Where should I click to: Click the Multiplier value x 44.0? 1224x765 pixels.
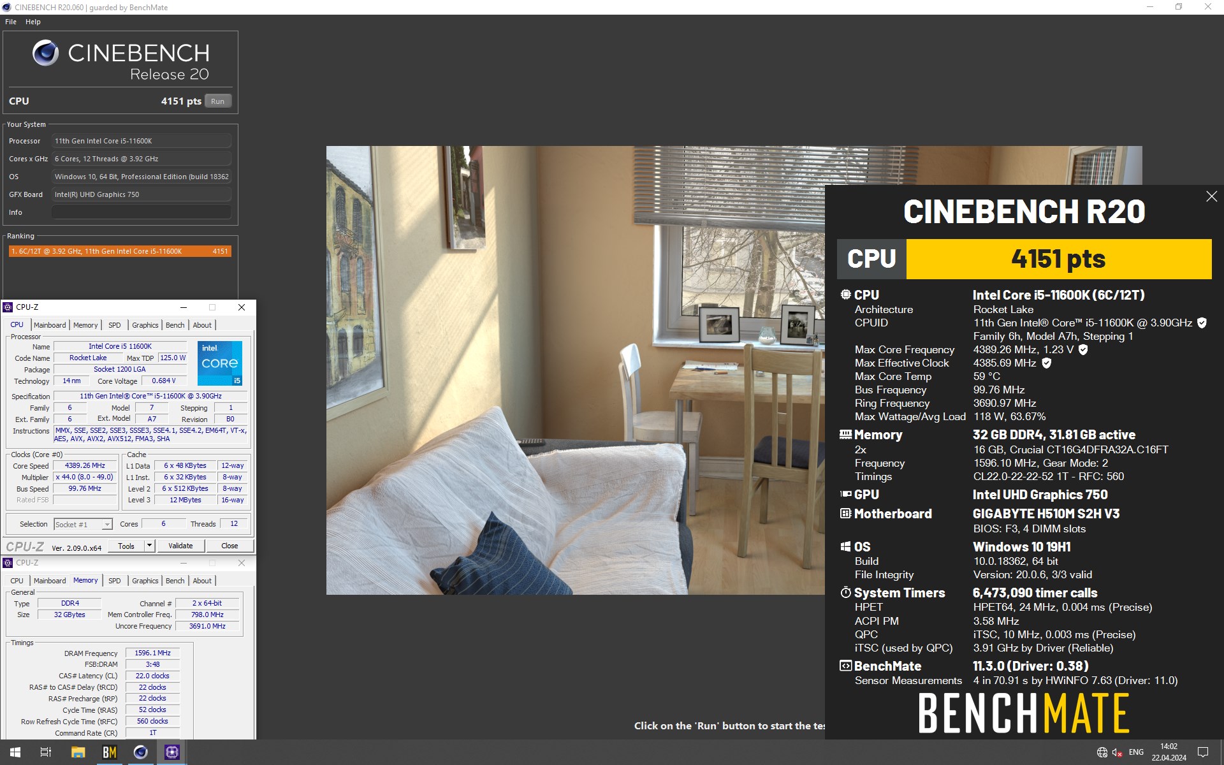click(x=85, y=477)
